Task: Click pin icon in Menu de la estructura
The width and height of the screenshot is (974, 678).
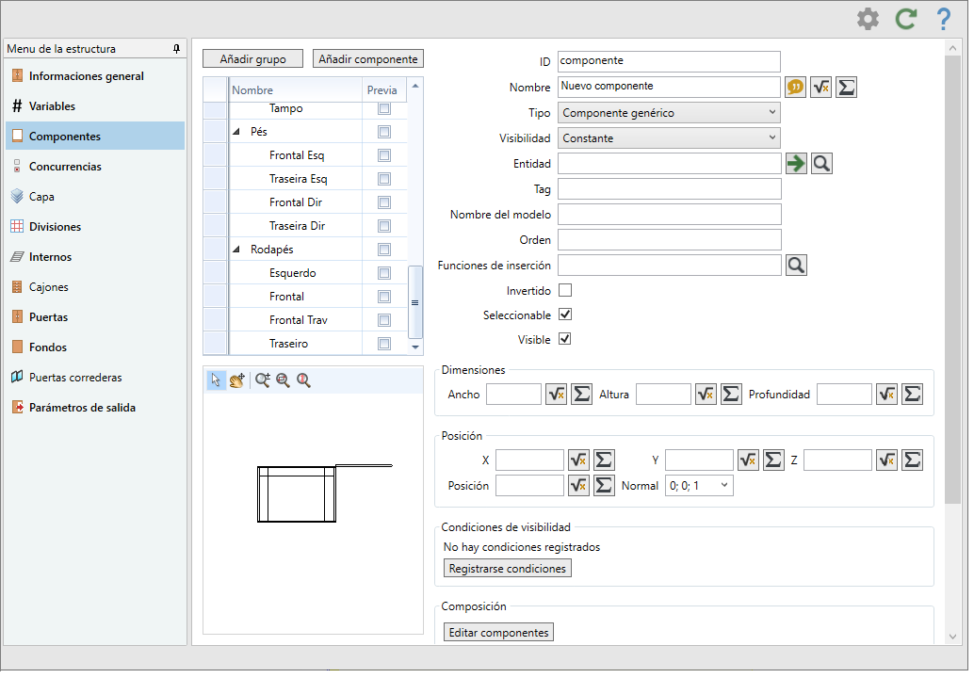Action: pyautogui.click(x=177, y=49)
